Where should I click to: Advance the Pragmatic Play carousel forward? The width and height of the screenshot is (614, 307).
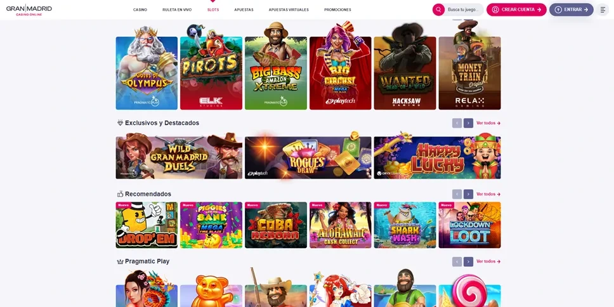(x=468, y=261)
